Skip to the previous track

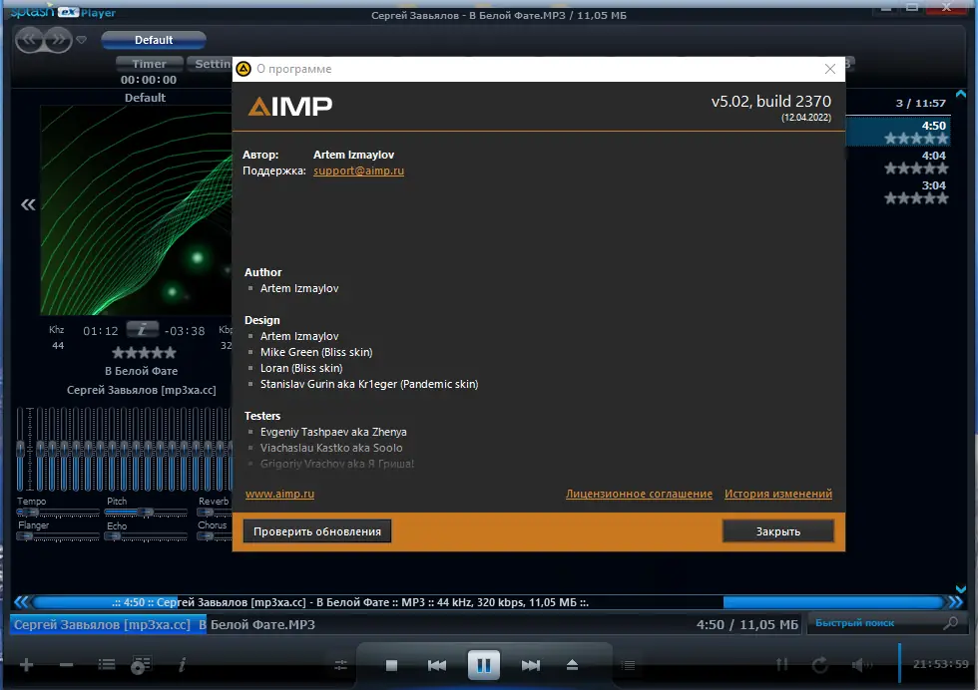[437, 666]
